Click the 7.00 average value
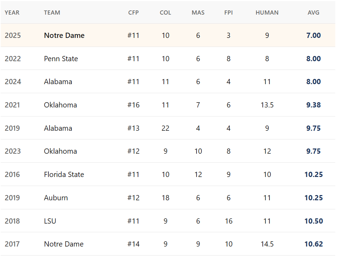Image resolution: width=337 pixels, height=258 pixels. pos(314,35)
